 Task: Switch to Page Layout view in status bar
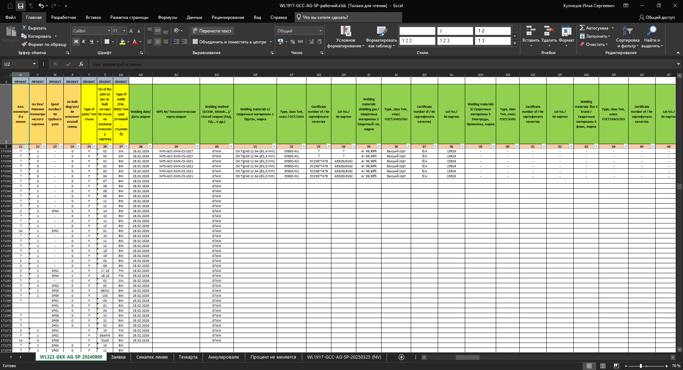click(603, 366)
